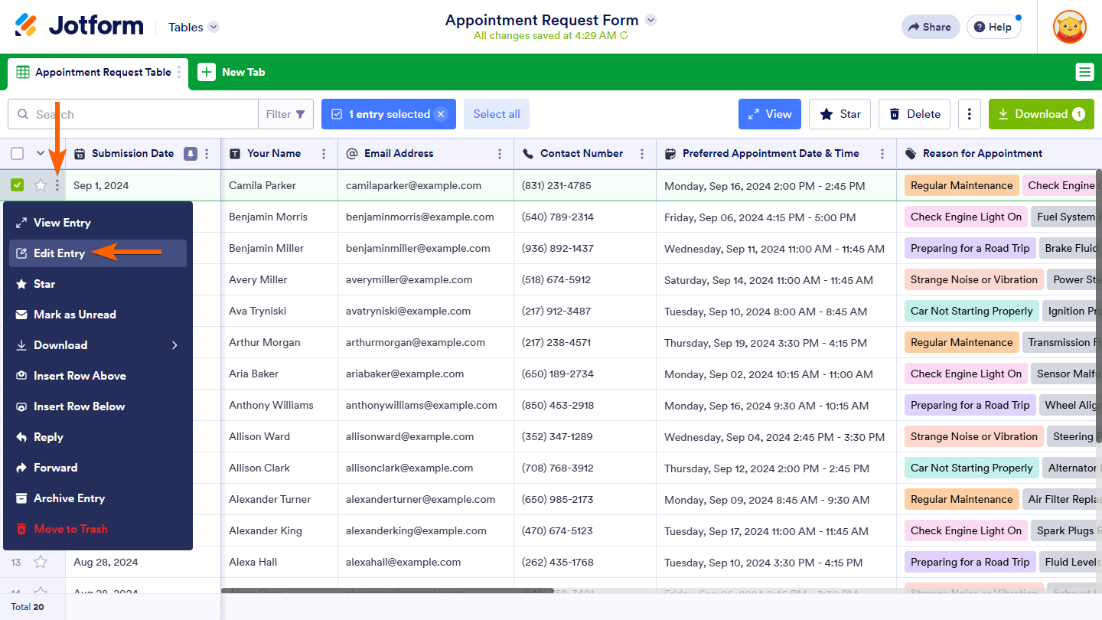Switch to the Appointment Request Table tab
The height and width of the screenshot is (620, 1102).
[98, 72]
